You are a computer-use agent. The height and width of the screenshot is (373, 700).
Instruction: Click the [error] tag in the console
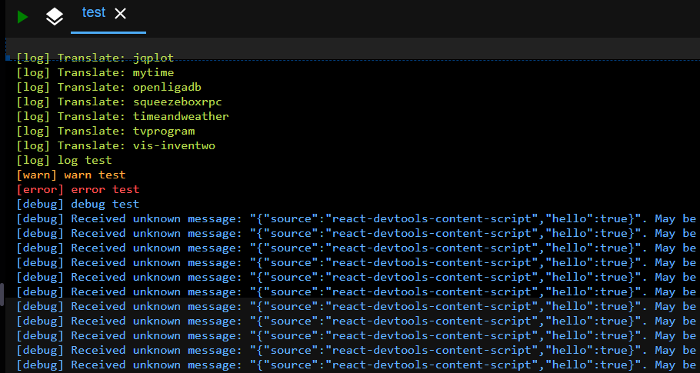point(40,189)
